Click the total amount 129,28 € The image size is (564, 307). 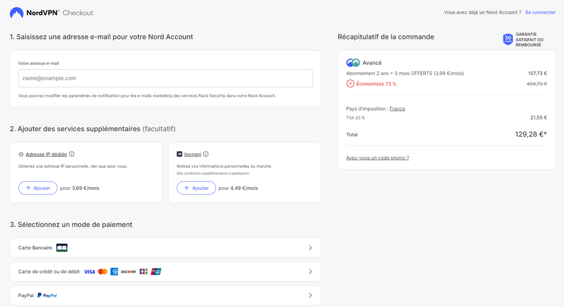coord(531,134)
